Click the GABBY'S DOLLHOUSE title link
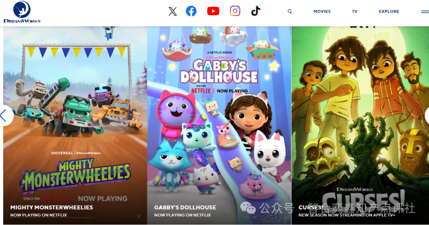This screenshot has width=429, height=225. (x=185, y=208)
